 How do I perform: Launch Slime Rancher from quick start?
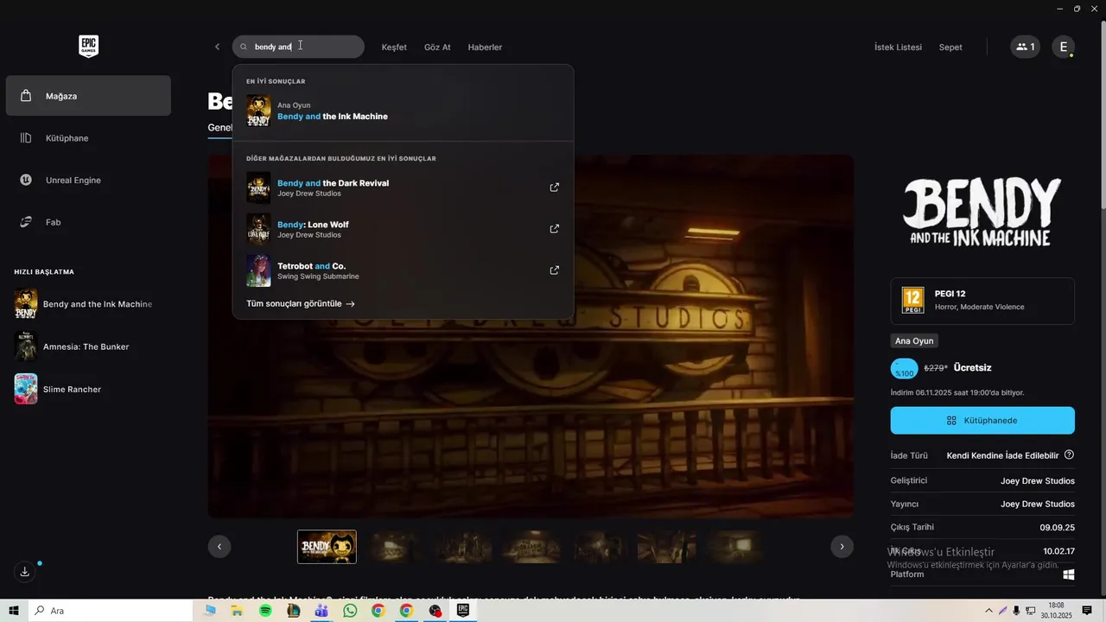click(x=59, y=389)
